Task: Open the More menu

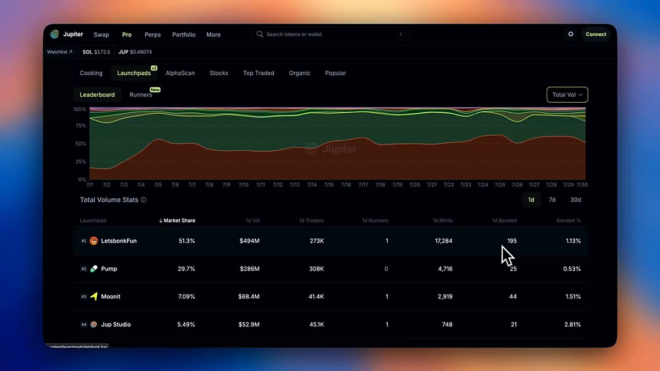Action: click(x=213, y=35)
